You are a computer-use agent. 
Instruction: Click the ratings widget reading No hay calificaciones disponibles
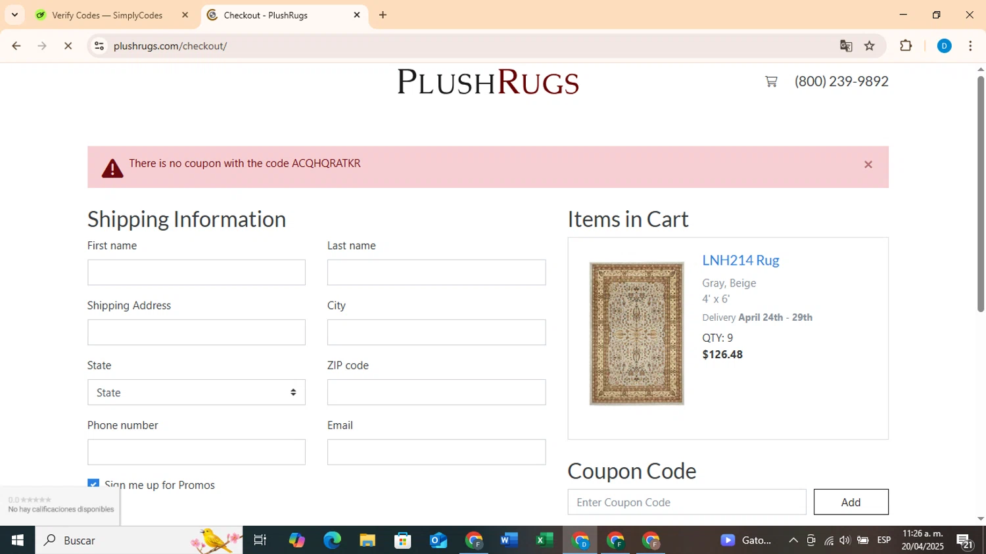[x=60, y=505]
